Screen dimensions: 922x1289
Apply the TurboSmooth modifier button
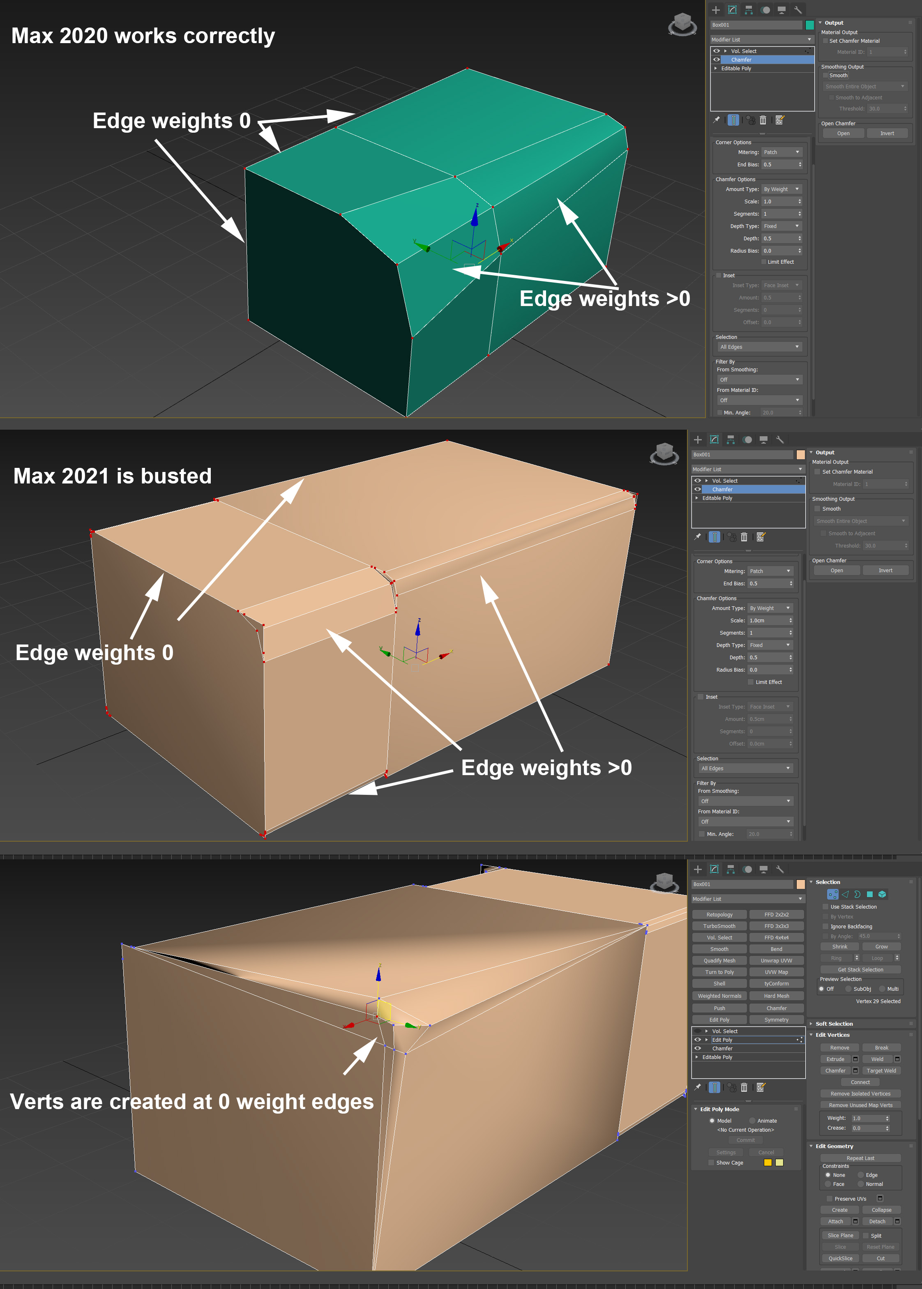(x=719, y=926)
